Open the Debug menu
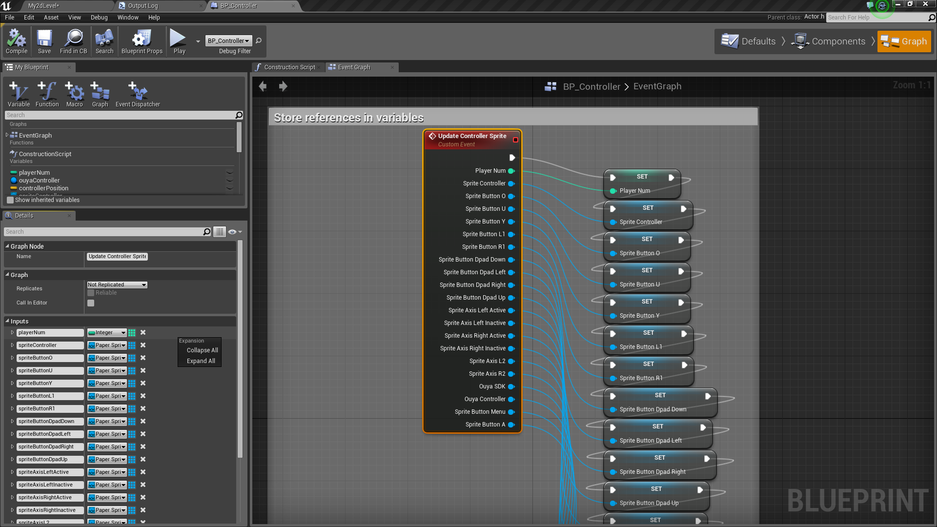The width and height of the screenshot is (937, 527). 99,18
